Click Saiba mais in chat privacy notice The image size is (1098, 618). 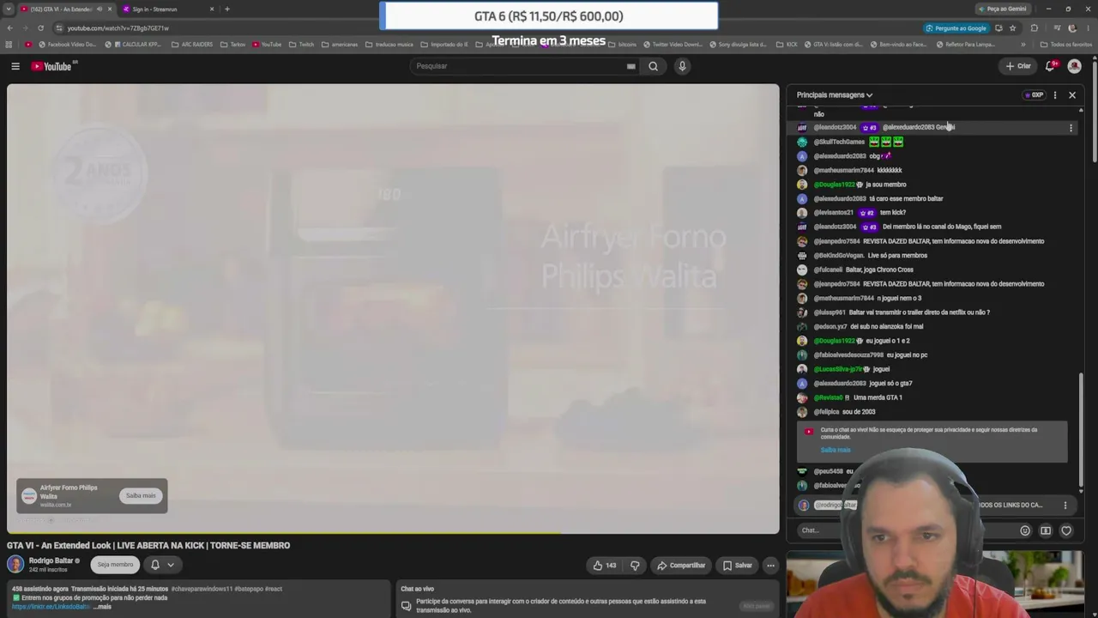[836, 450]
